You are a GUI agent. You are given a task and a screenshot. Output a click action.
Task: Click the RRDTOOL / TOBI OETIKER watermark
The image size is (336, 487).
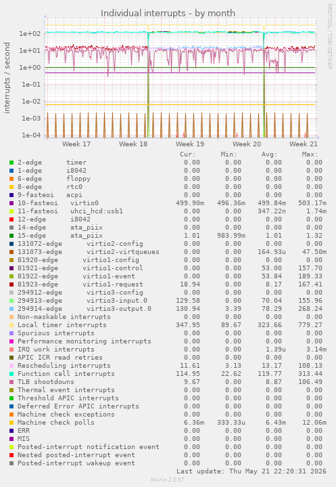pyautogui.click(x=329, y=37)
